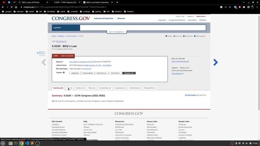Go to previous bill gray arrow
Viewport: 260px width, 146px height.
point(44,62)
